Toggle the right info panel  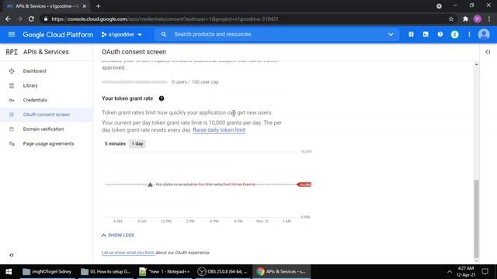click(488, 52)
